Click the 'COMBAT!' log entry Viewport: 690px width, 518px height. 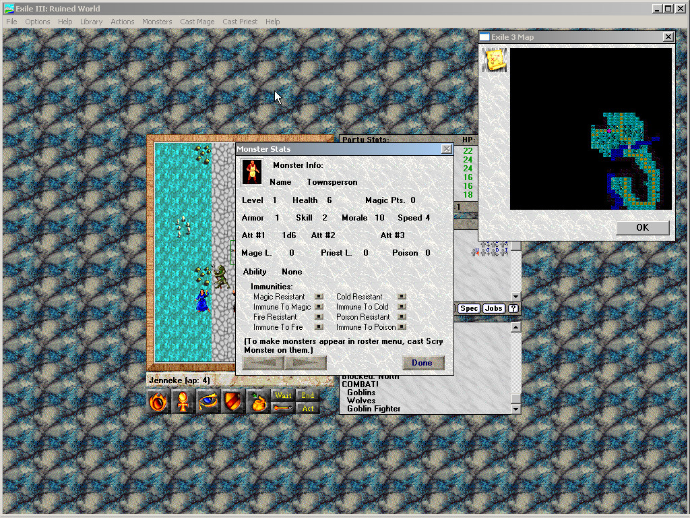[360, 384]
